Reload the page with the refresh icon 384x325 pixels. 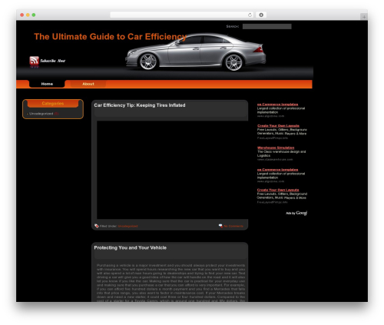tap(250, 15)
